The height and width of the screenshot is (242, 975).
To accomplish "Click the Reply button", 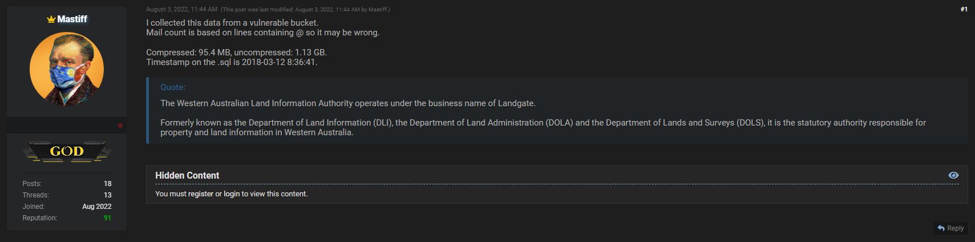I will (x=950, y=228).
